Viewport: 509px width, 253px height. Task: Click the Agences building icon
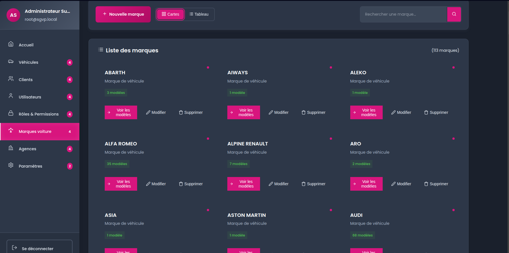[11, 148]
